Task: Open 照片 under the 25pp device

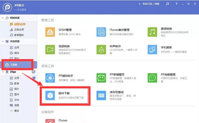Action: click(x=14, y=89)
